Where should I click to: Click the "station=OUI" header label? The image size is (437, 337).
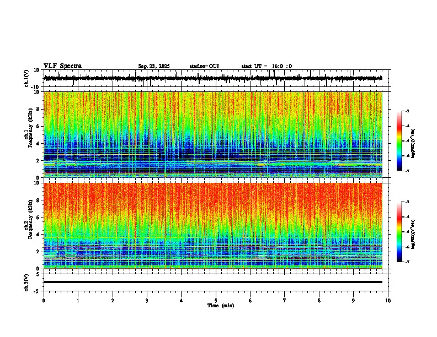pos(204,66)
